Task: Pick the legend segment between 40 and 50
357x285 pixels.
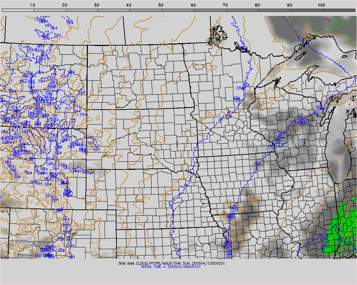Action: (x=146, y=10)
